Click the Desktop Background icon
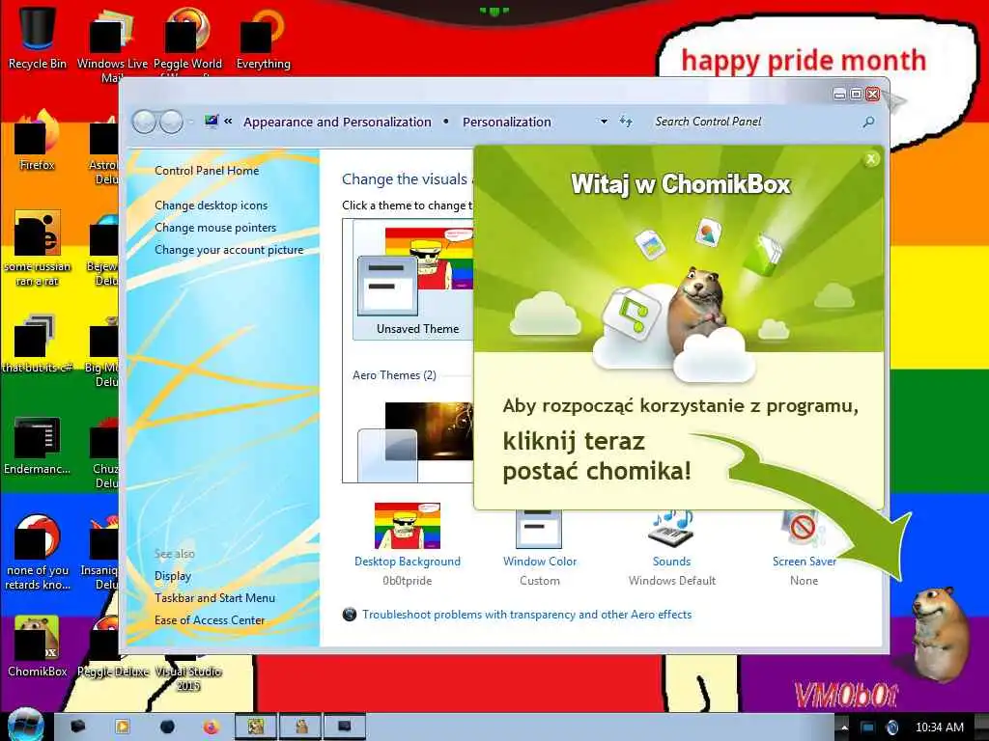The image size is (989, 741). 407,526
